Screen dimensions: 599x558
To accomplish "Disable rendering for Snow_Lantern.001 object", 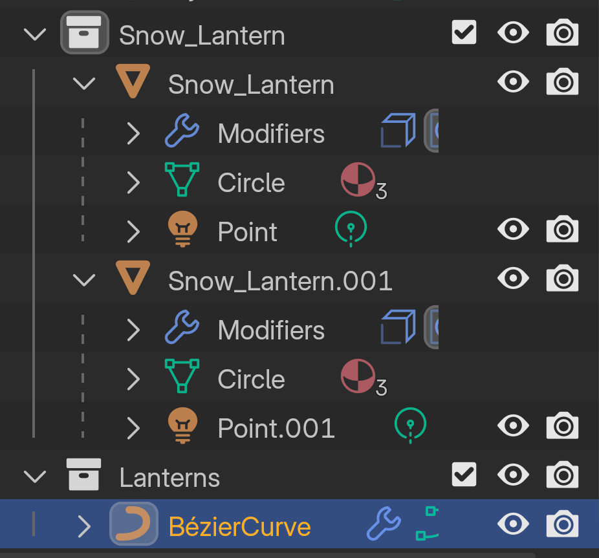I will pyautogui.click(x=562, y=278).
